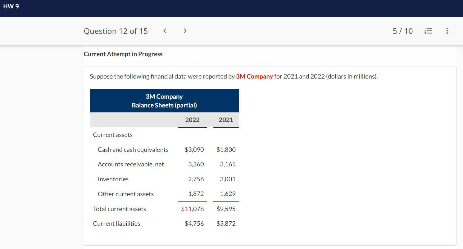Navigate to the previous question chevron

(165, 31)
